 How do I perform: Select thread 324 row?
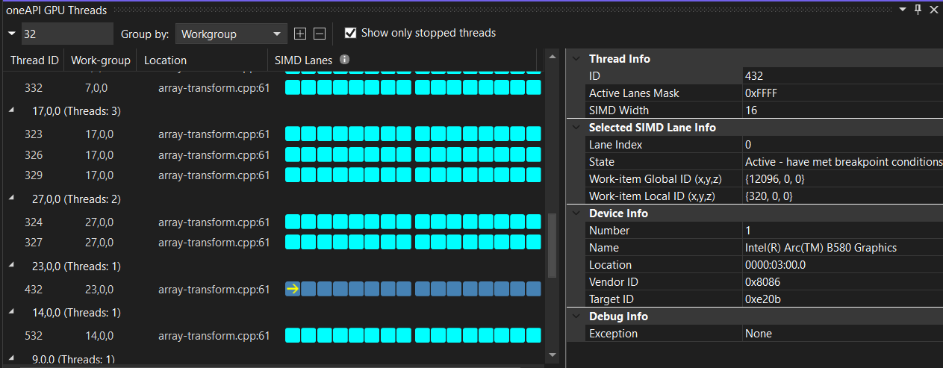(34, 222)
